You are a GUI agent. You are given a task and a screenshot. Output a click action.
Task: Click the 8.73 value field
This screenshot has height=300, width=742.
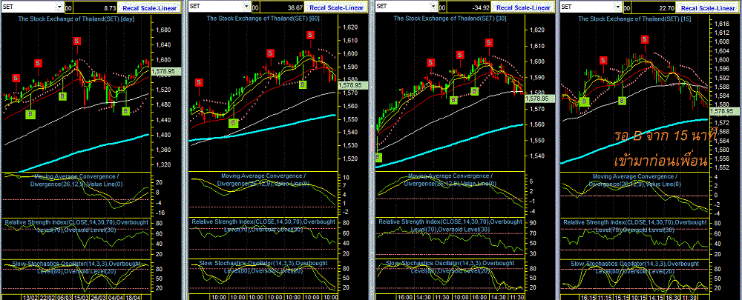(x=95, y=7)
